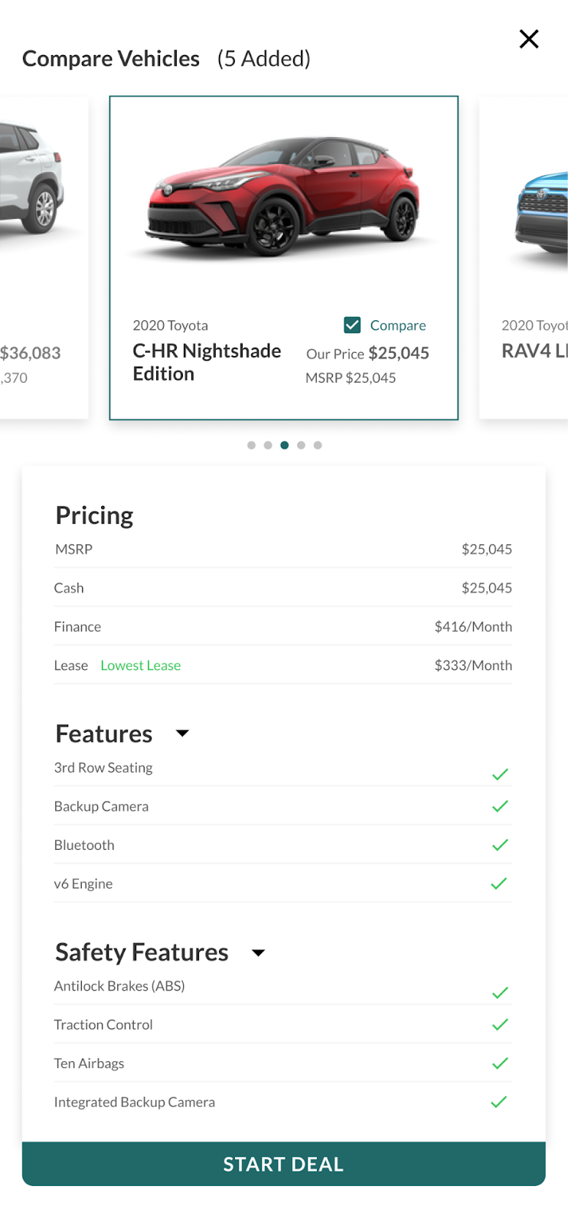Image resolution: width=568 pixels, height=1225 pixels.
Task: Click the Pricing section heading
Action: click(94, 515)
